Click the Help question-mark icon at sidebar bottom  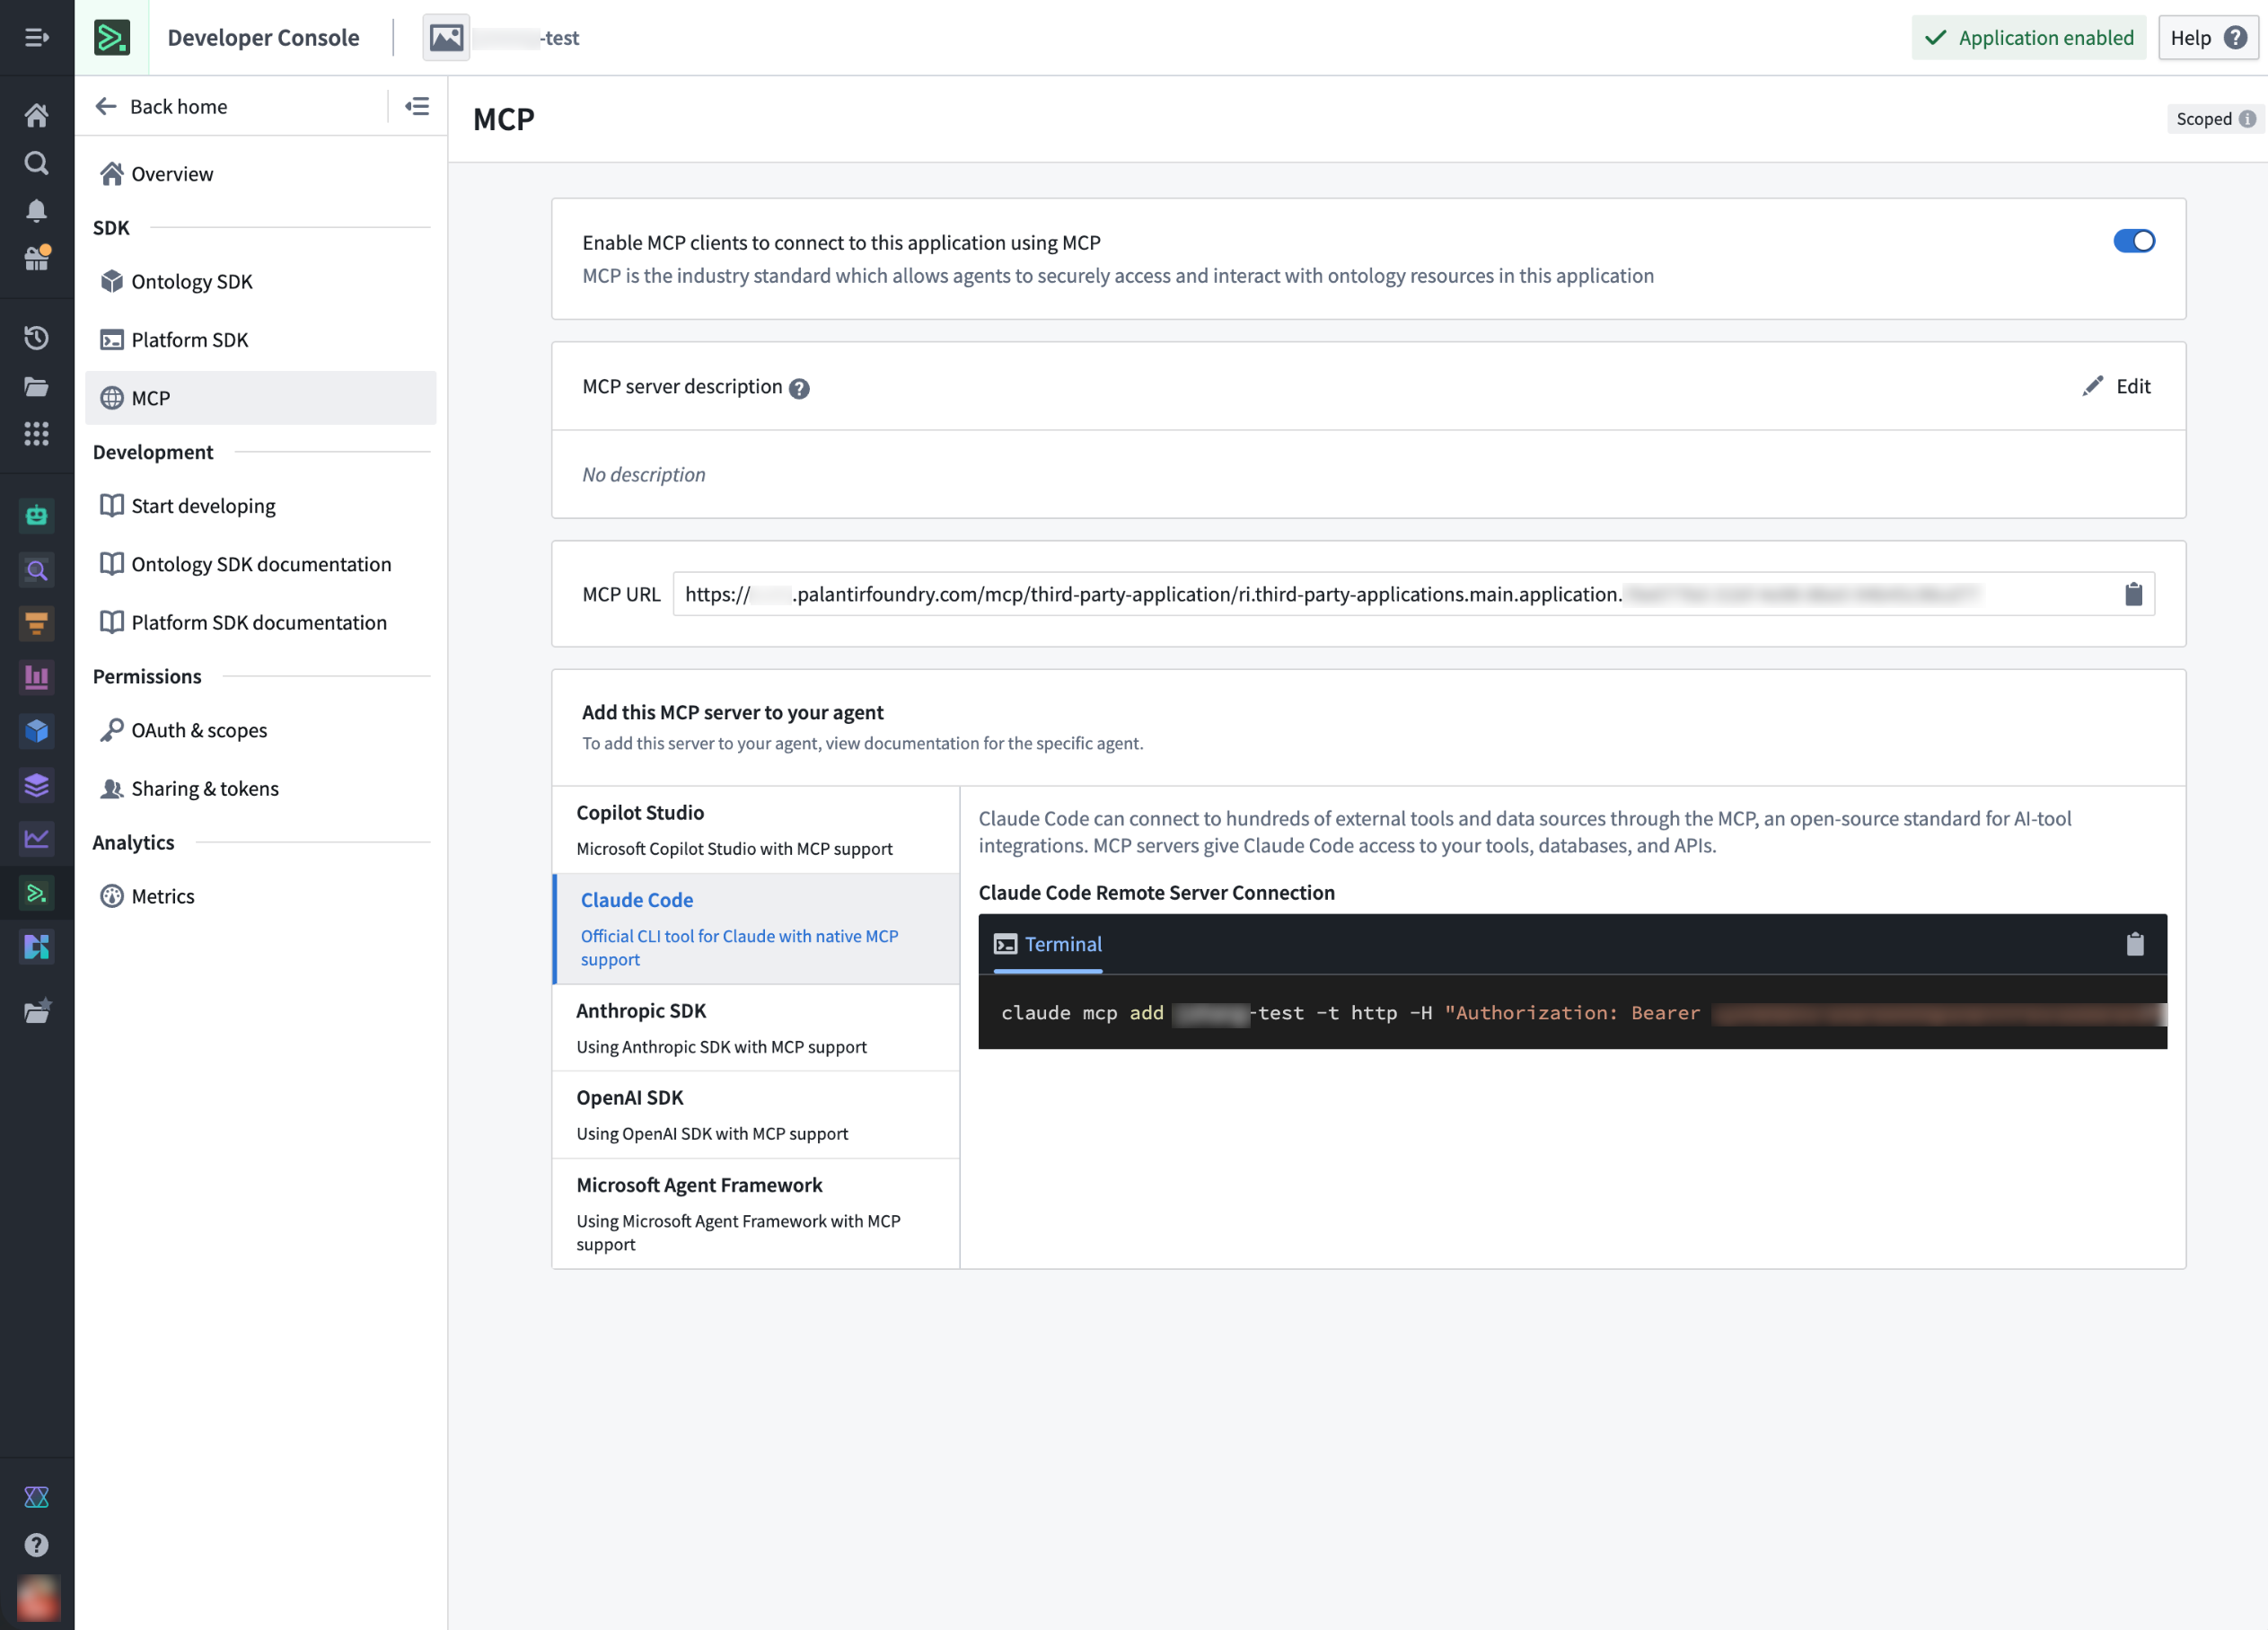[x=37, y=1545]
